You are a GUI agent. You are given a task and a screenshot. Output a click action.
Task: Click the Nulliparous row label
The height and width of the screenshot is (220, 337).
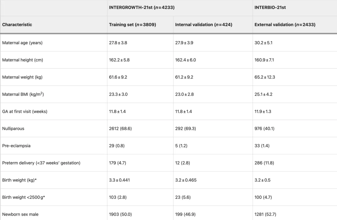click(x=13, y=128)
